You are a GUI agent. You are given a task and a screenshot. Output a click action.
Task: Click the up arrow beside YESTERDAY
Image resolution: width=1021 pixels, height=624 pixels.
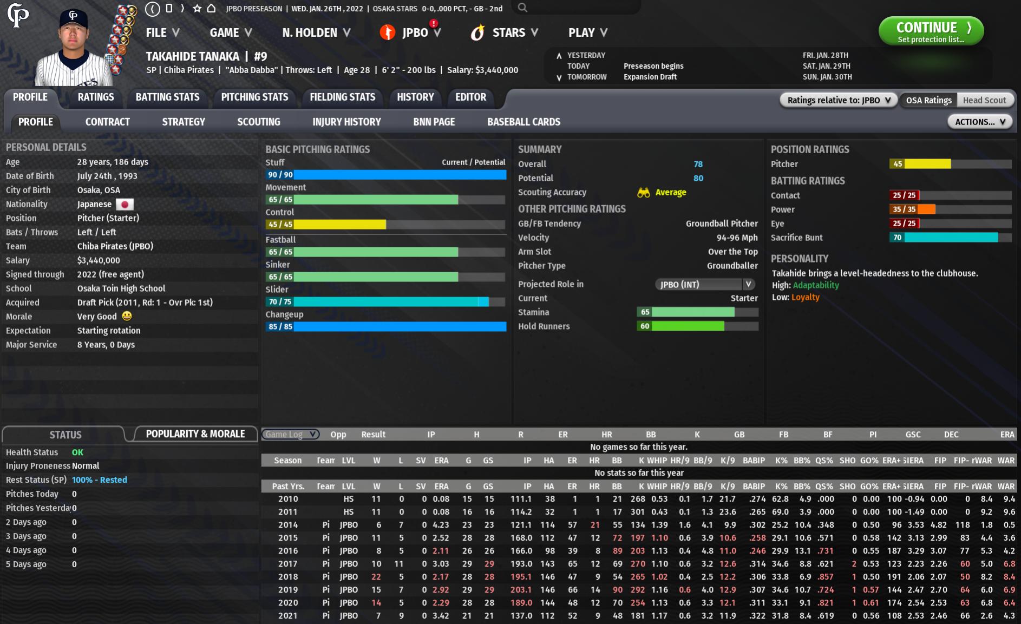pos(559,55)
